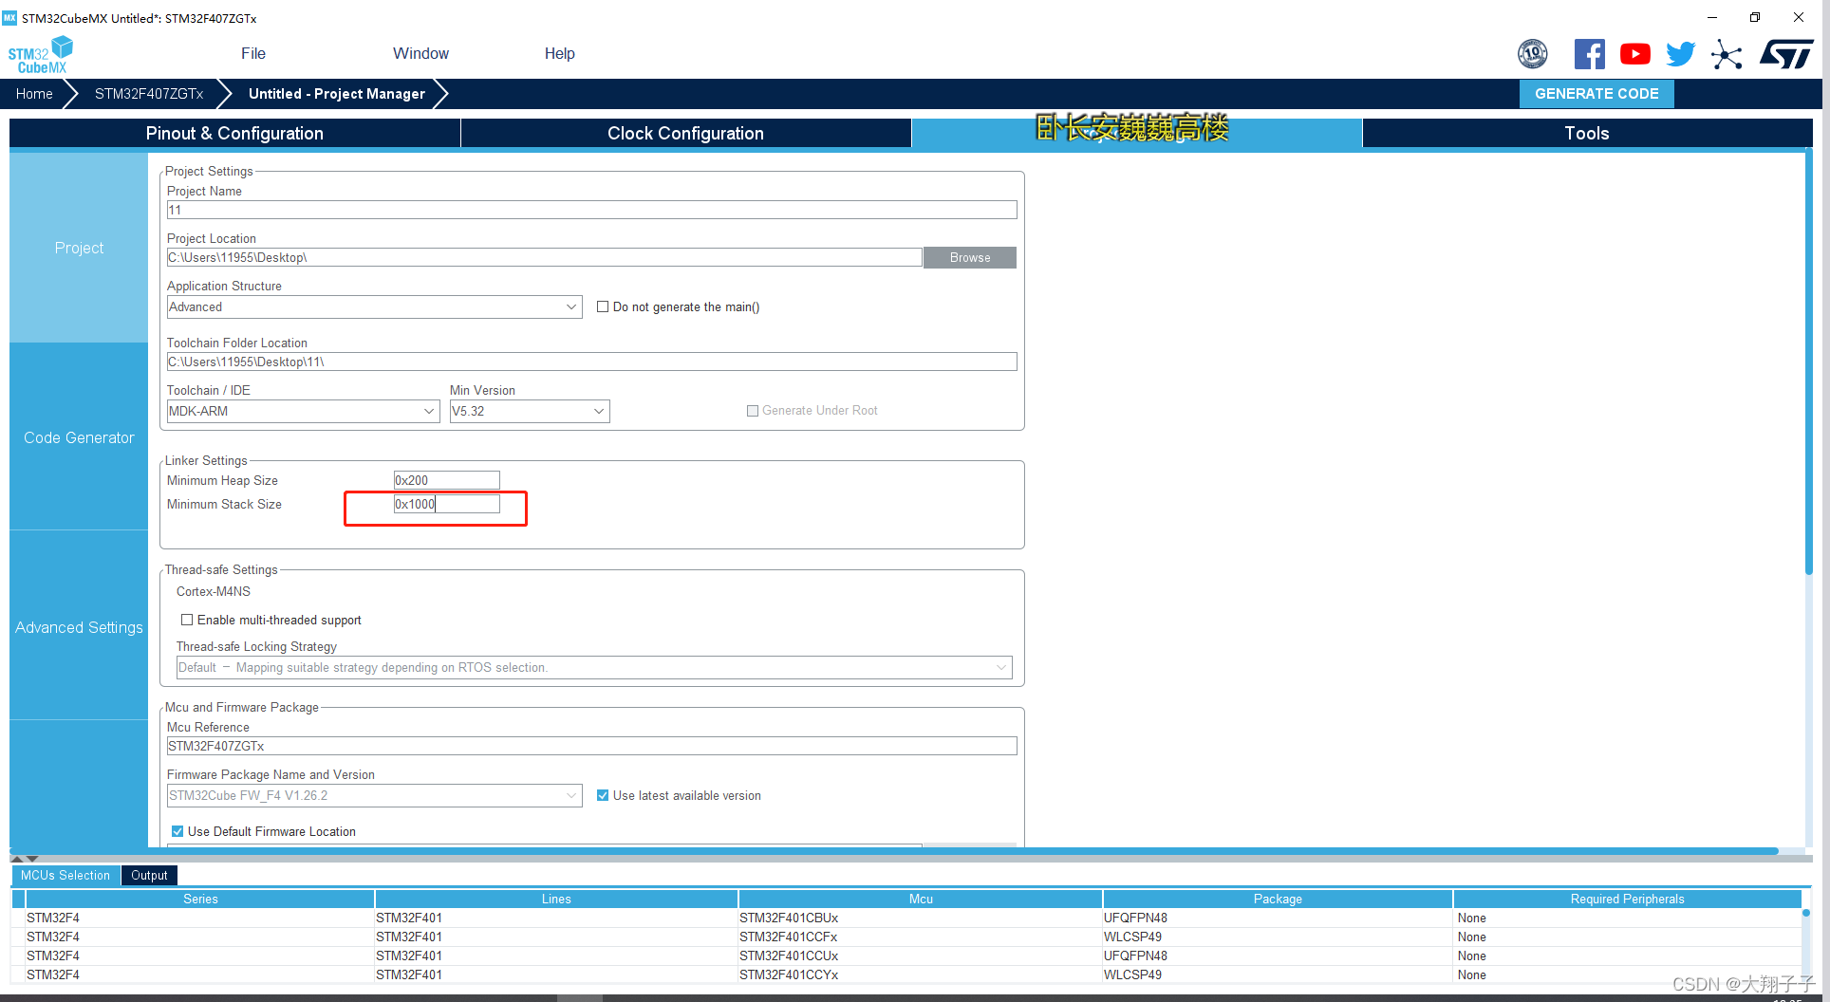Sort by Series column header
Viewport: 1830px width, 1002px height.
pyautogui.click(x=200, y=899)
